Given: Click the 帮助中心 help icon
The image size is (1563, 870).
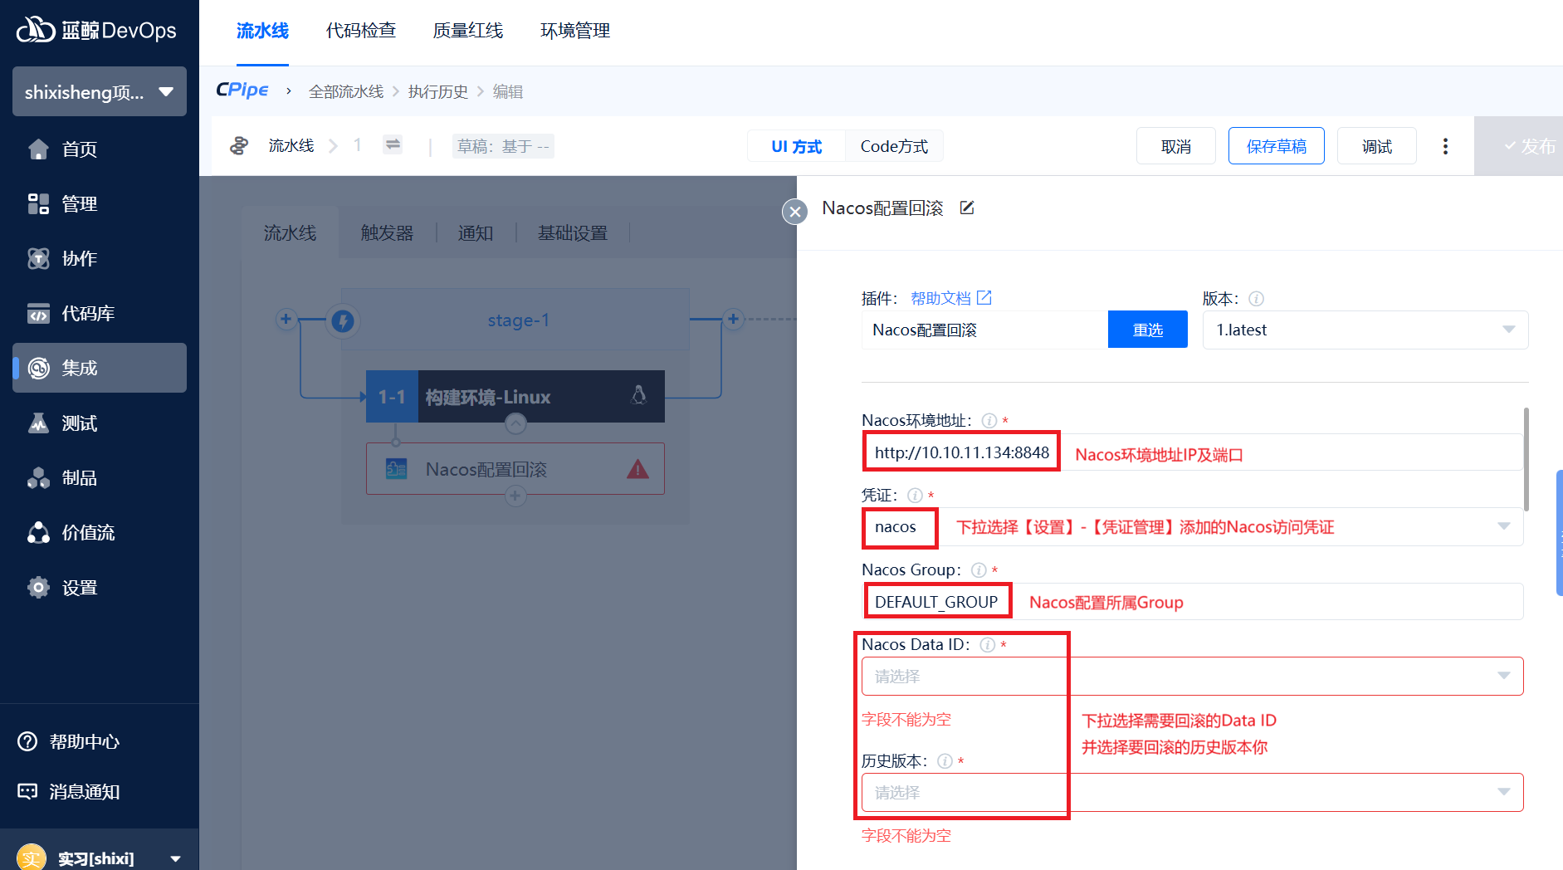Looking at the screenshot, I should (x=28, y=741).
